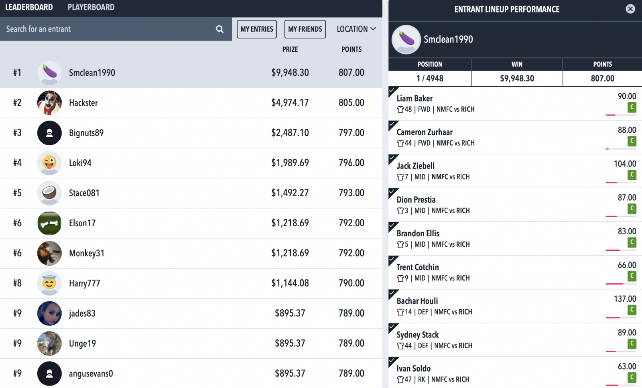The width and height of the screenshot is (642, 388).
Task: Click the Points column header
Action: (x=351, y=49)
